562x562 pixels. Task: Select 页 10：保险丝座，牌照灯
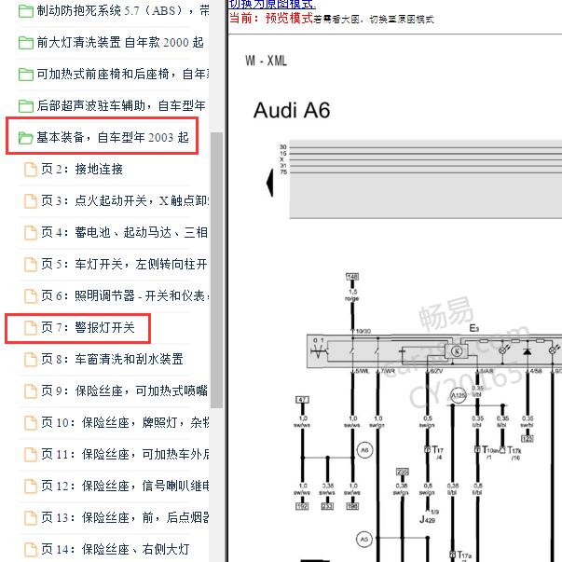(x=117, y=422)
